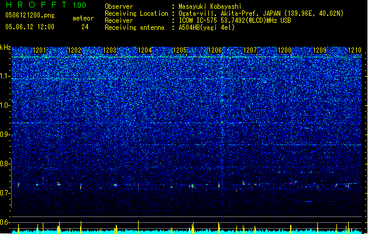Click the 1206 time marker
Viewport: 368px width, 234px height.
(x=215, y=50)
